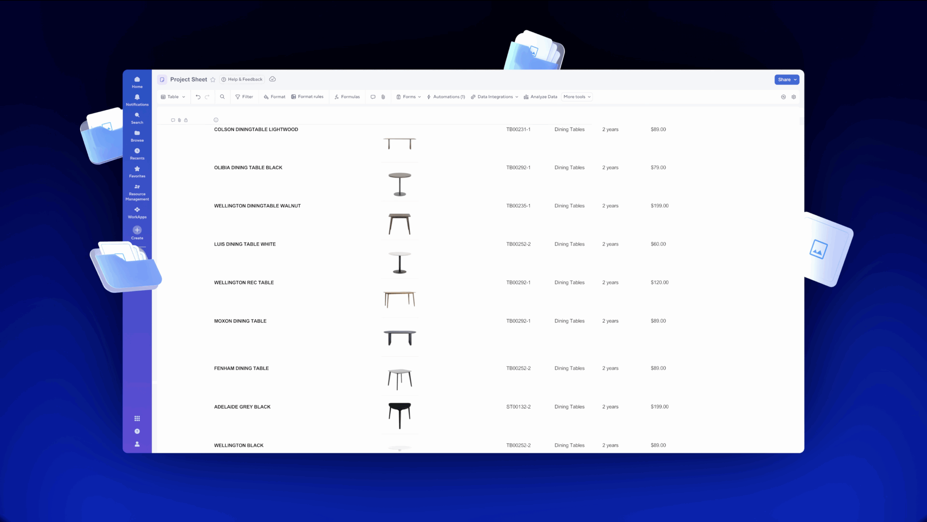Click the Share button
This screenshot has width=927, height=522.
pos(787,80)
